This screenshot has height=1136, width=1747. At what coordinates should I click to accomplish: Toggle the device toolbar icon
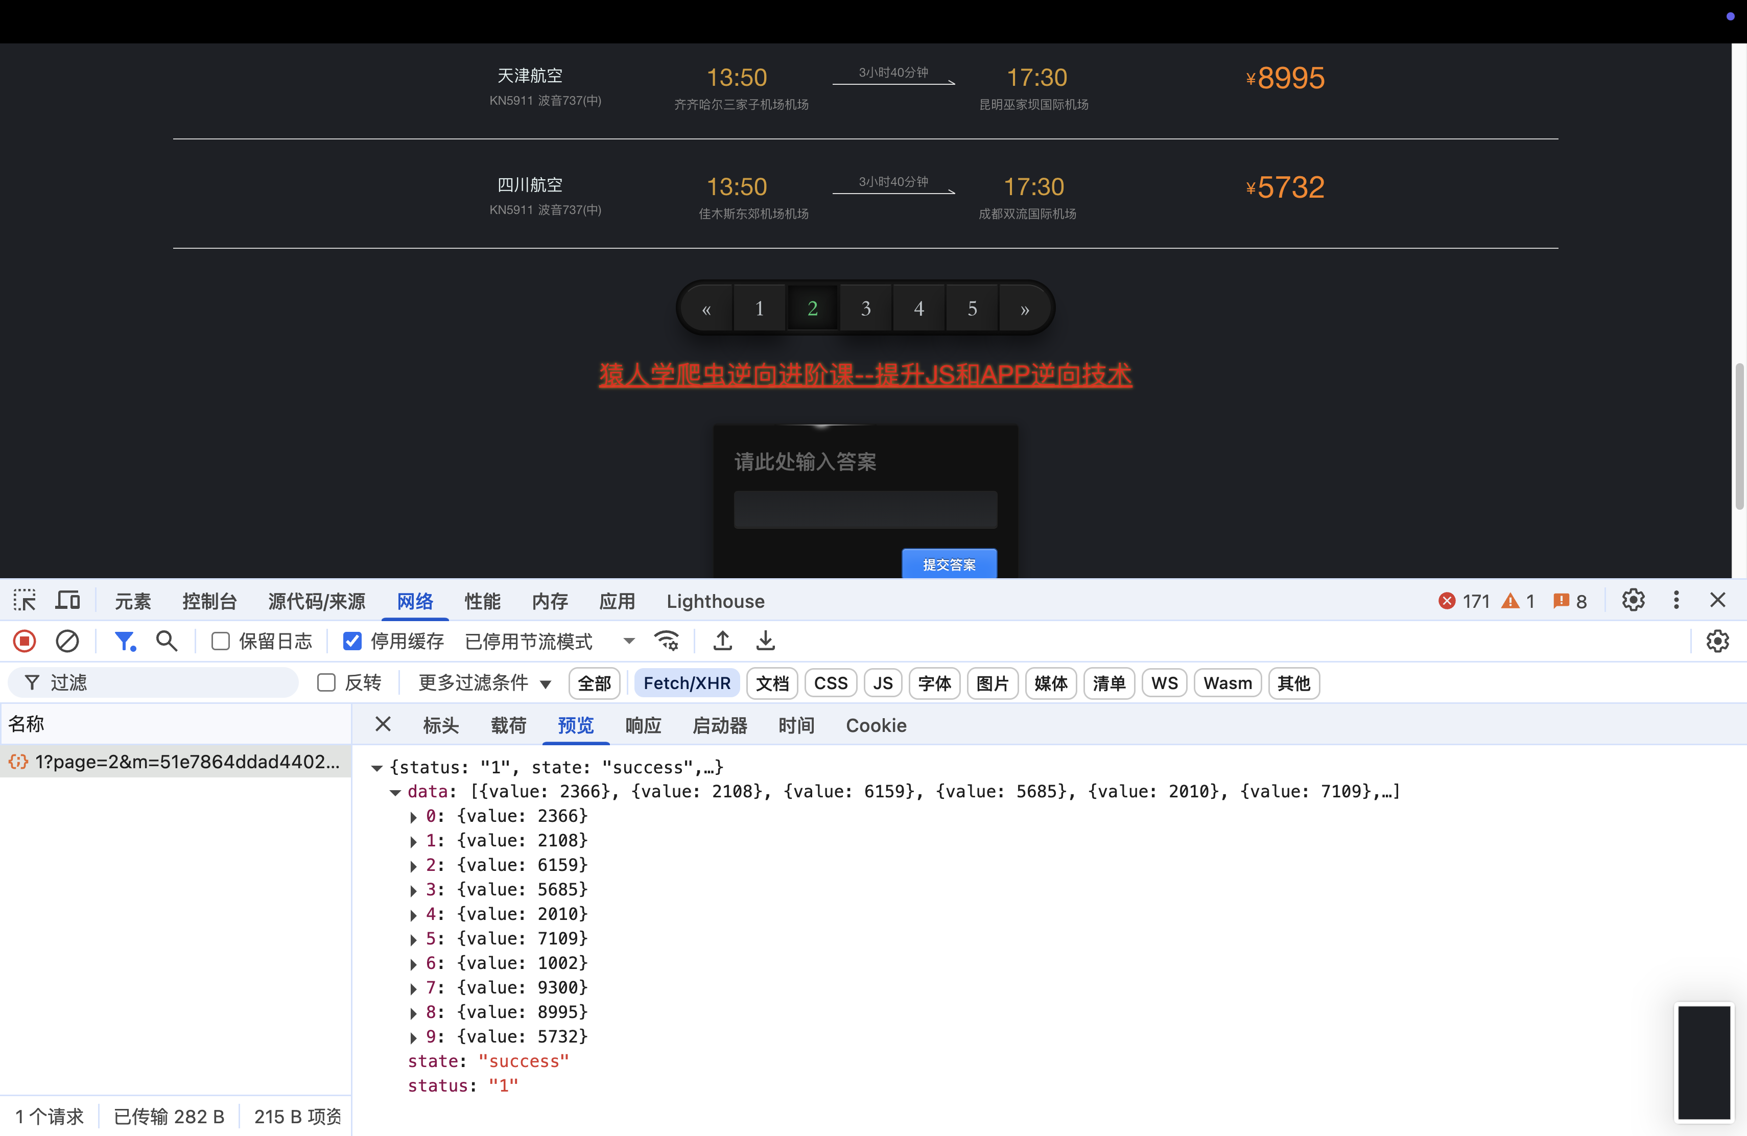pos(68,600)
